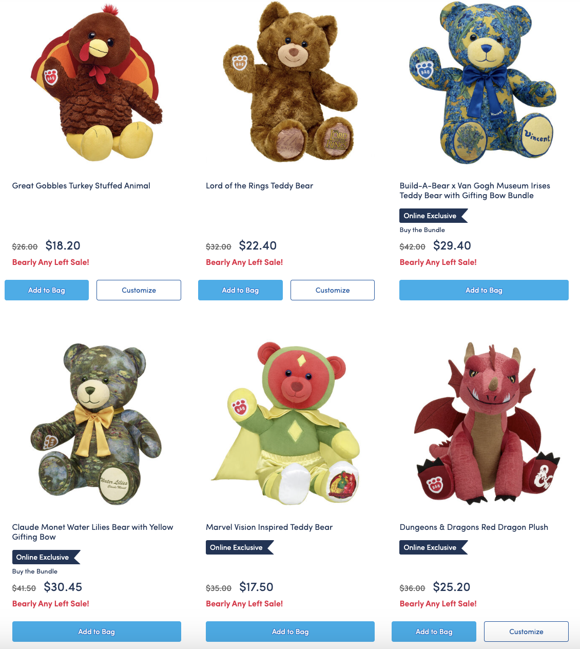Customize the Dungeons & Dragons Red Dragon

click(x=526, y=632)
